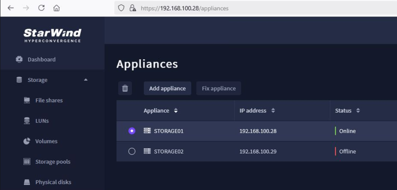Click the Fix appliance button

click(x=219, y=88)
